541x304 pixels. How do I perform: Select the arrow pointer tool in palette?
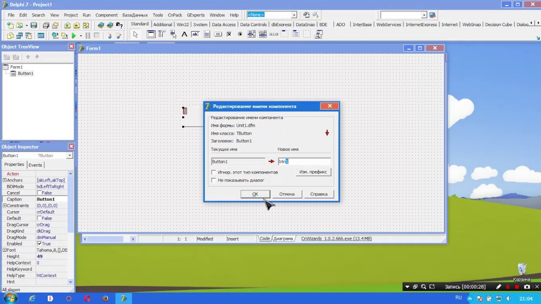[135, 34]
